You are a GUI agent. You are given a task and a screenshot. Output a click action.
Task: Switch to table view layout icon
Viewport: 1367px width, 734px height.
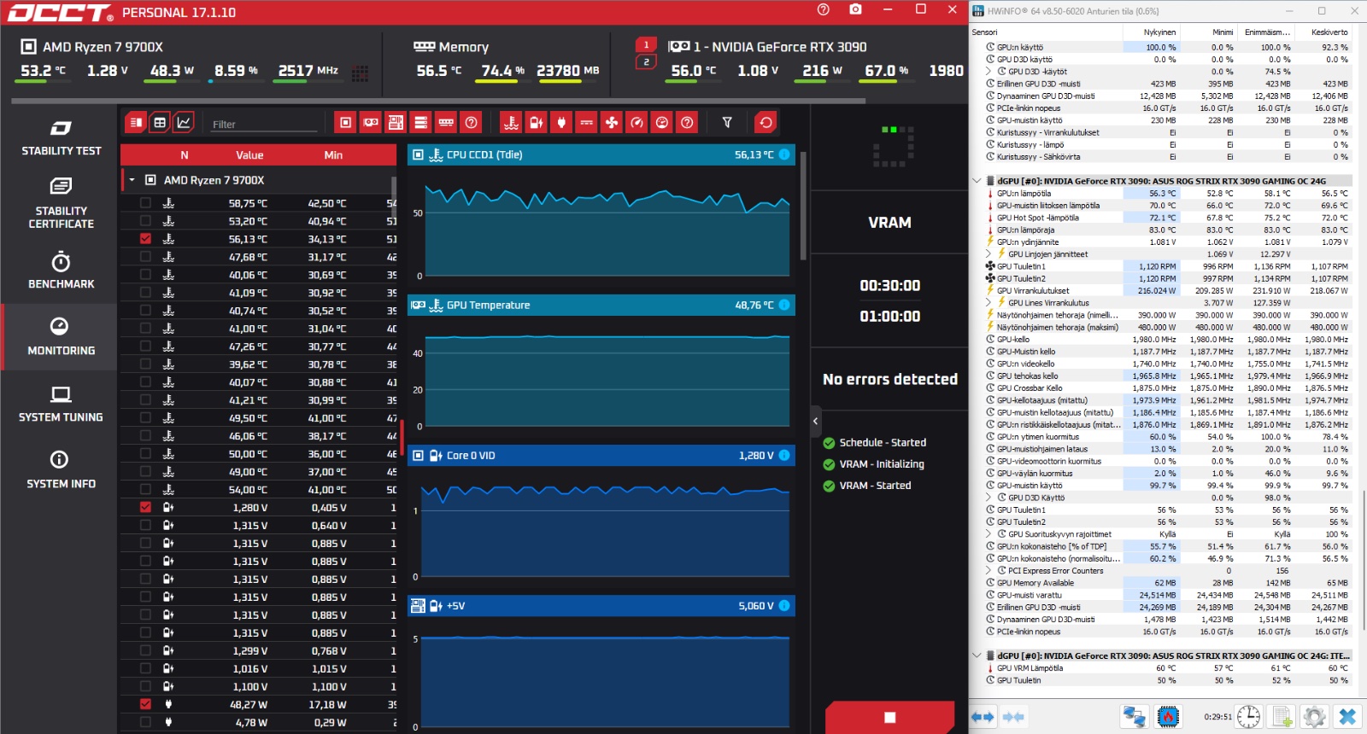pyautogui.click(x=160, y=123)
